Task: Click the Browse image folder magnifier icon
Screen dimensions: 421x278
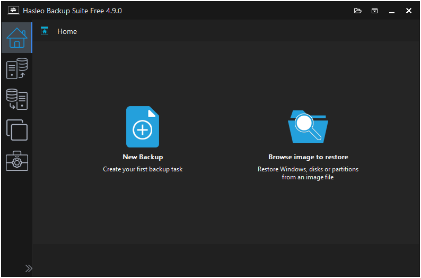Action: pos(308,127)
